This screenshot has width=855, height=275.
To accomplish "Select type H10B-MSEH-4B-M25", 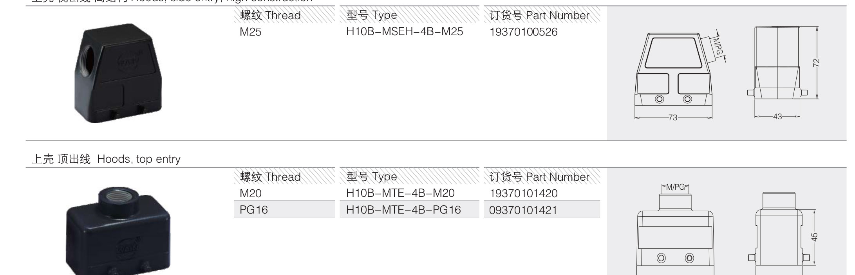I will coord(405,32).
